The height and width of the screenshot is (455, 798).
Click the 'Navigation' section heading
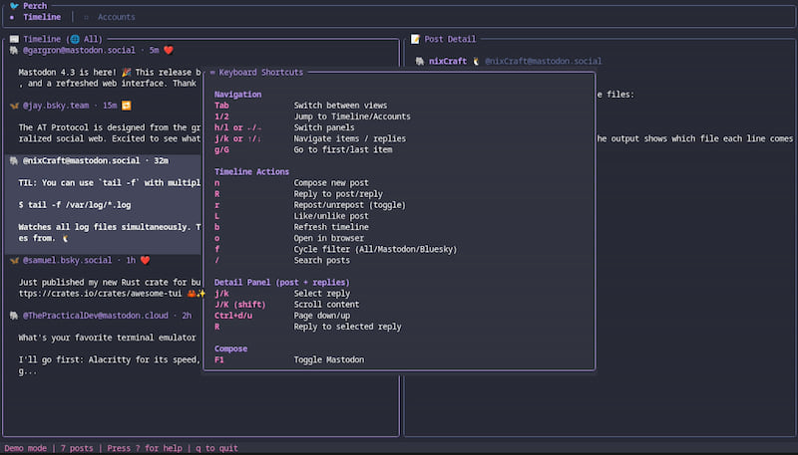(x=237, y=95)
